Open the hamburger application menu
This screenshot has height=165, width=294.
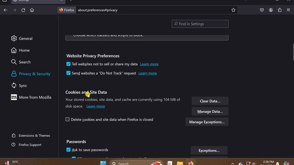tap(288, 10)
